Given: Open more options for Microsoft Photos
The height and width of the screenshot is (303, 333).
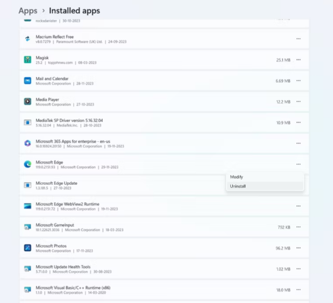Looking at the screenshot, I should [298, 248].
